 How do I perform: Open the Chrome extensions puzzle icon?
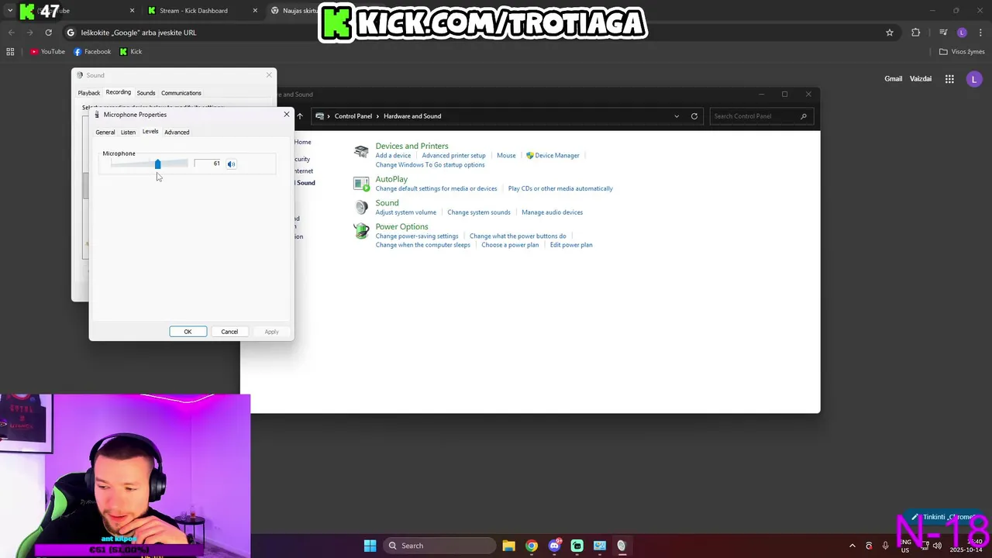coord(916,33)
